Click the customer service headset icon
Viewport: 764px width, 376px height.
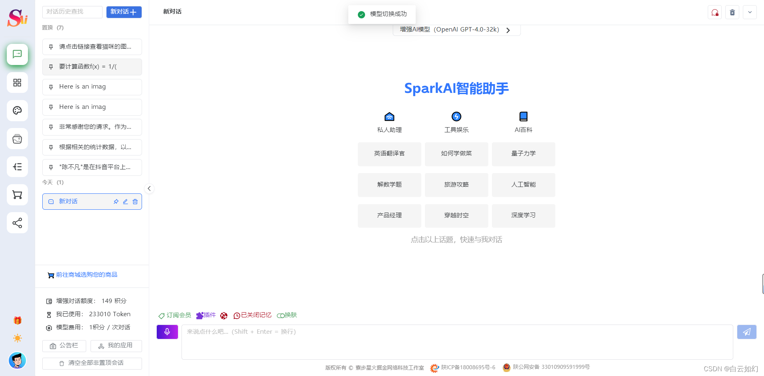(715, 12)
